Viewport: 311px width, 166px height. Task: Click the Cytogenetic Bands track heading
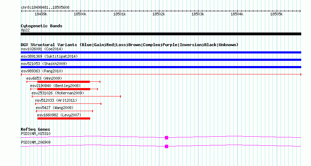[42, 26]
